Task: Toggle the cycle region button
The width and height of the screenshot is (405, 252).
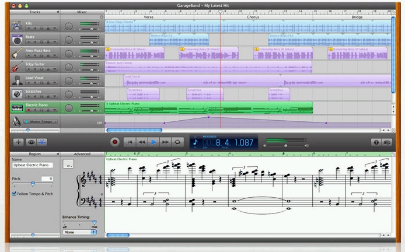Action: coord(177,142)
